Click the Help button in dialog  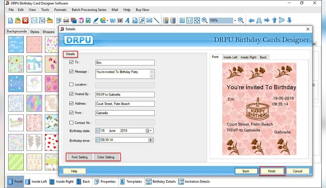coord(74,171)
